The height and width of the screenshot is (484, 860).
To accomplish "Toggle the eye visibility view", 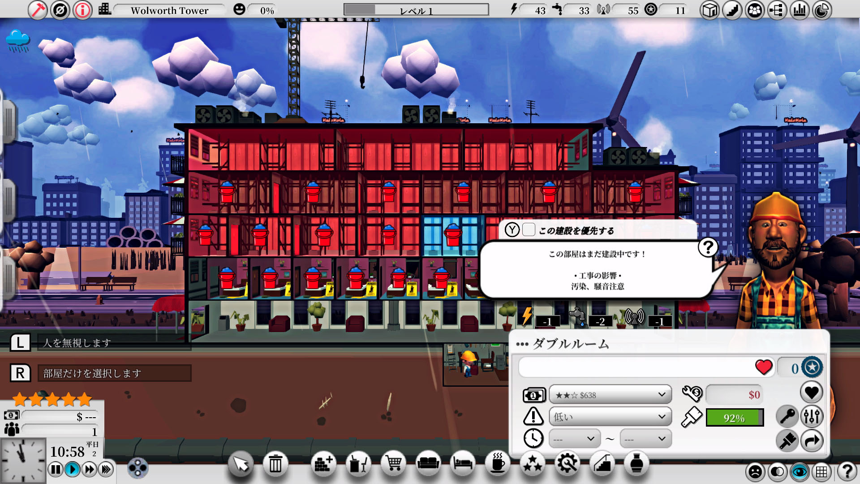I will 800,471.
